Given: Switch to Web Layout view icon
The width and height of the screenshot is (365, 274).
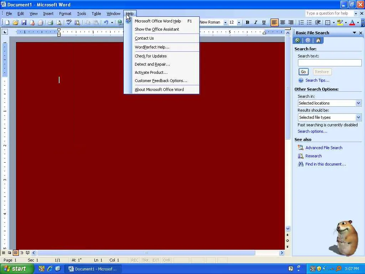Looking at the screenshot, I should 10,253.
